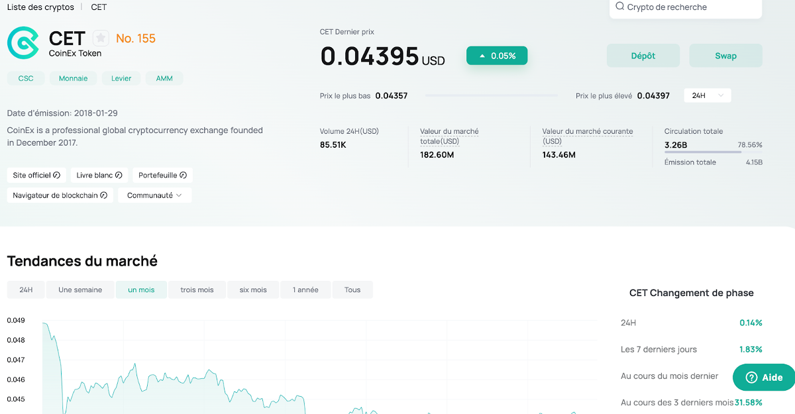Click the up arrow in the 0.05% badge

[482, 56]
